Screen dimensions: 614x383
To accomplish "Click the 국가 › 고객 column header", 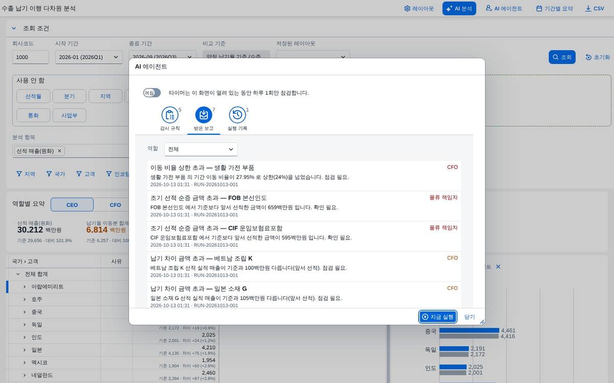I will [x=54, y=261].
